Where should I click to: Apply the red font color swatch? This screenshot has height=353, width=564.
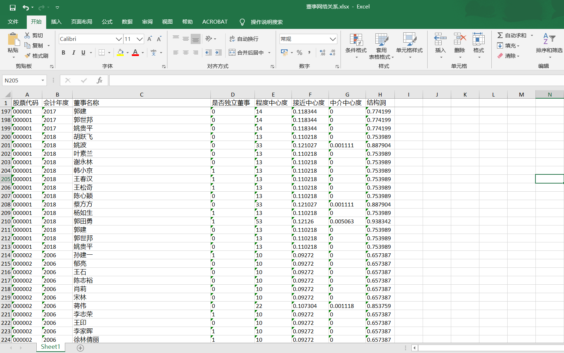[135, 52]
